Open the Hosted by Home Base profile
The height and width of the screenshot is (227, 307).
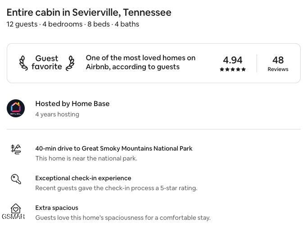click(x=72, y=103)
